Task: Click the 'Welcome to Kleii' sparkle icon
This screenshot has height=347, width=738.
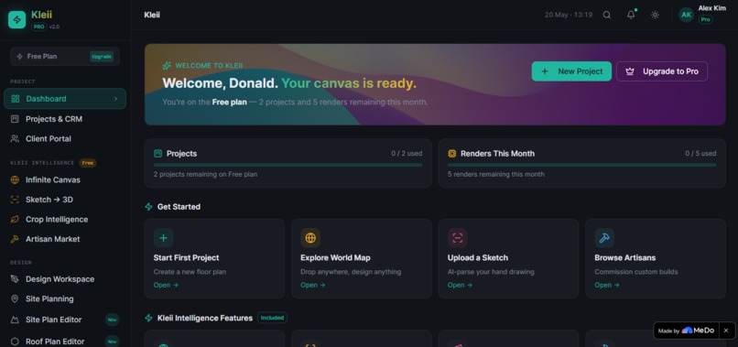Action: tap(167, 66)
